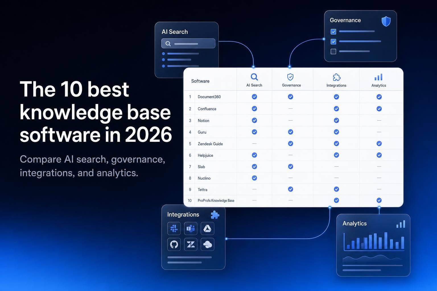Open the Microsoft Teams icon in Integrations card
Viewport: 437px width, 291px height.
click(x=191, y=228)
